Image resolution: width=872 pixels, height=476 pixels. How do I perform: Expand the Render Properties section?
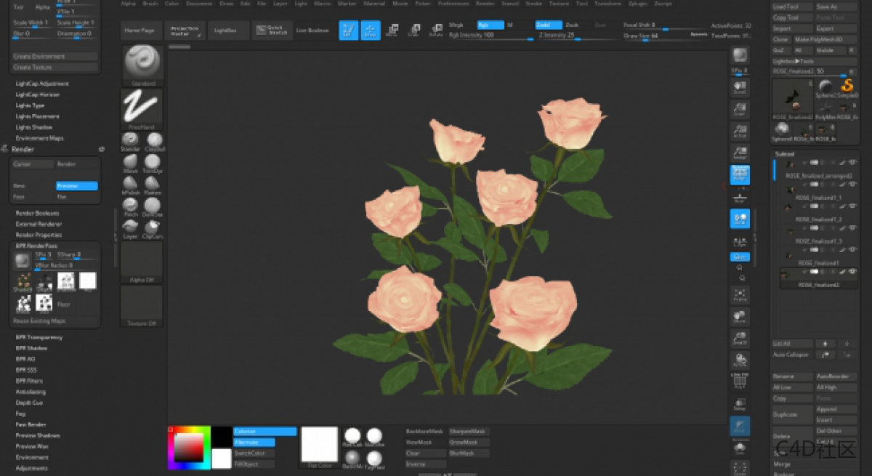40,235
